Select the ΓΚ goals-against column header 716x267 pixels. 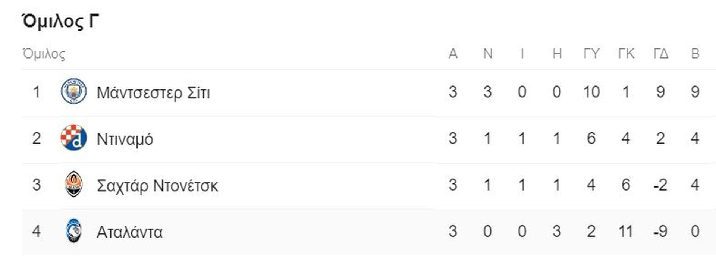pos(626,54)
